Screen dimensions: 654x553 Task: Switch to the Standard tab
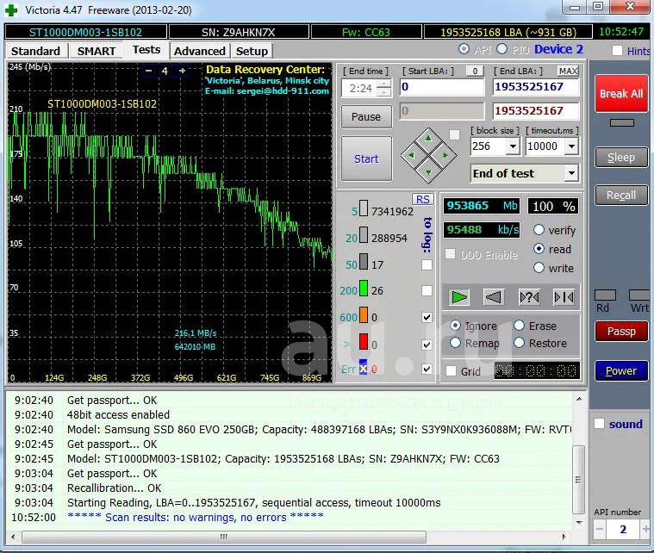(x=36, y=51)
